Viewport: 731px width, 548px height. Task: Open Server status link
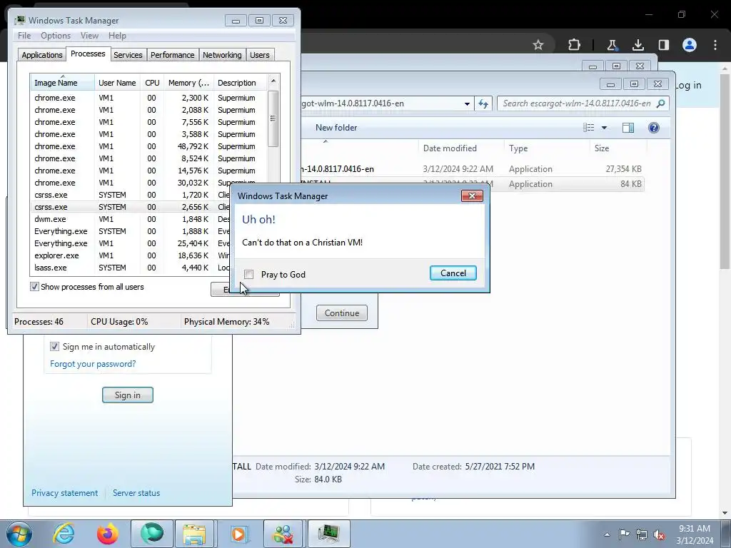[x=136, y=493]
